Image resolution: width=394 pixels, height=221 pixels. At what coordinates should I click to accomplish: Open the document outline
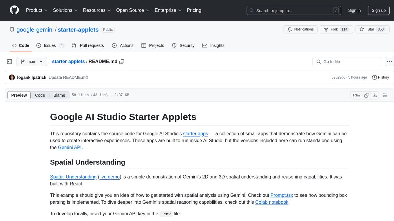[385, 95]
